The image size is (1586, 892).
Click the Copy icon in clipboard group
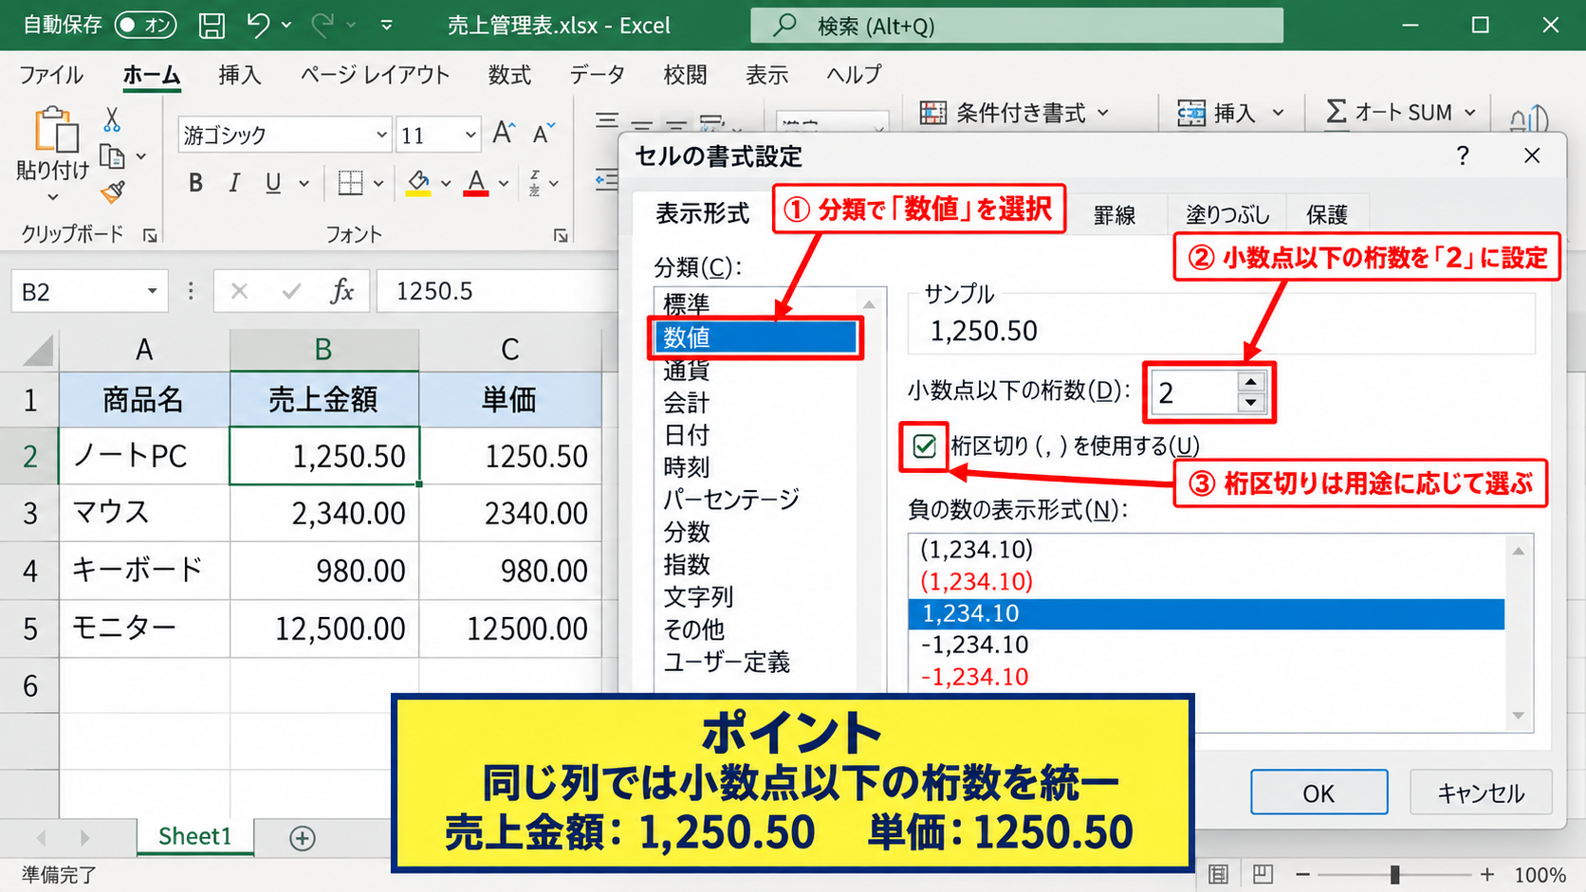(x=112, y=156)
